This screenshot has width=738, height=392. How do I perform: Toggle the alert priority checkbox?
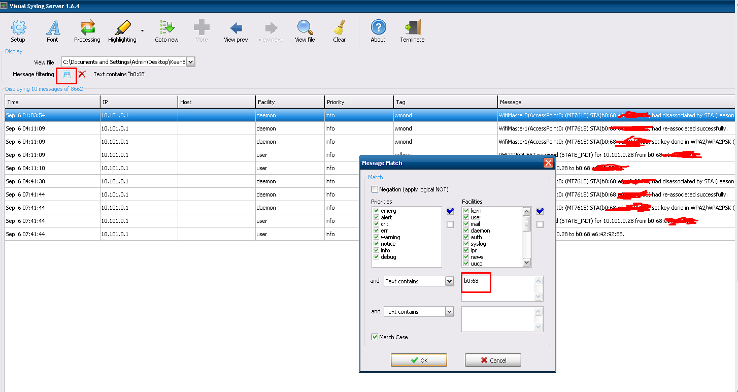coord(376,217)
